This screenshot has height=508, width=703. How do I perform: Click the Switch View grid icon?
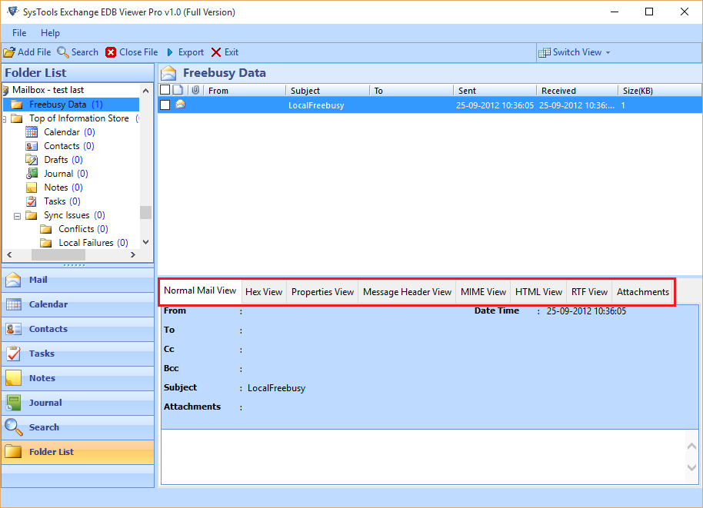click(x=545, y=52)
